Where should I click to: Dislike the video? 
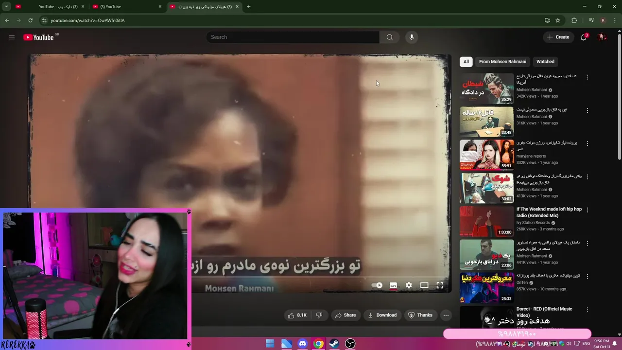(x=319, y=315)
